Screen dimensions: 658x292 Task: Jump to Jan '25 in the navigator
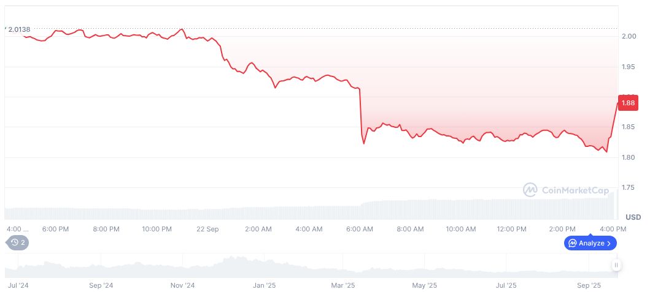pos(265,285)
